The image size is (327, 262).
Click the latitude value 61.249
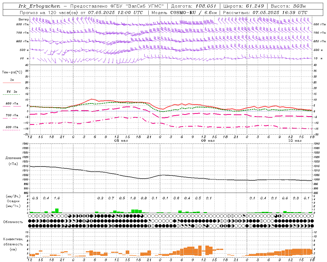click(x=255, y=6)
